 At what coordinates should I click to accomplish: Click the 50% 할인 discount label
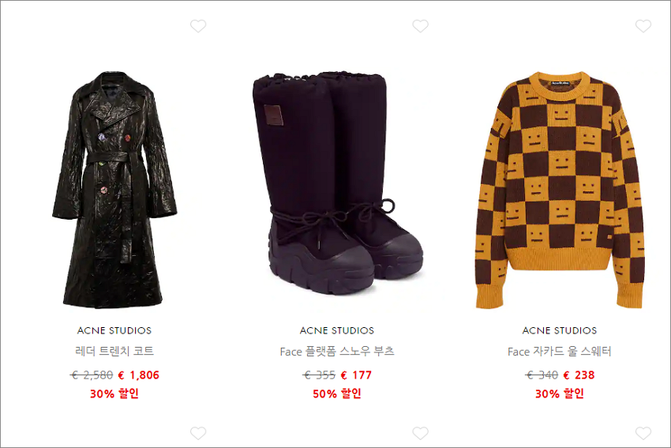click(337, 393)
